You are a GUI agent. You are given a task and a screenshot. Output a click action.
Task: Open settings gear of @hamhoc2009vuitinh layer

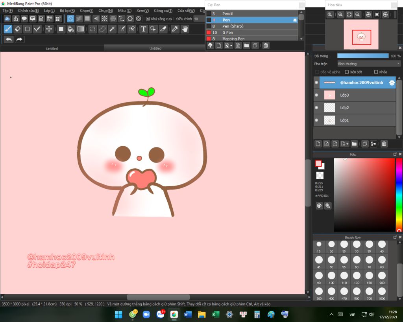tap(392, 83)
